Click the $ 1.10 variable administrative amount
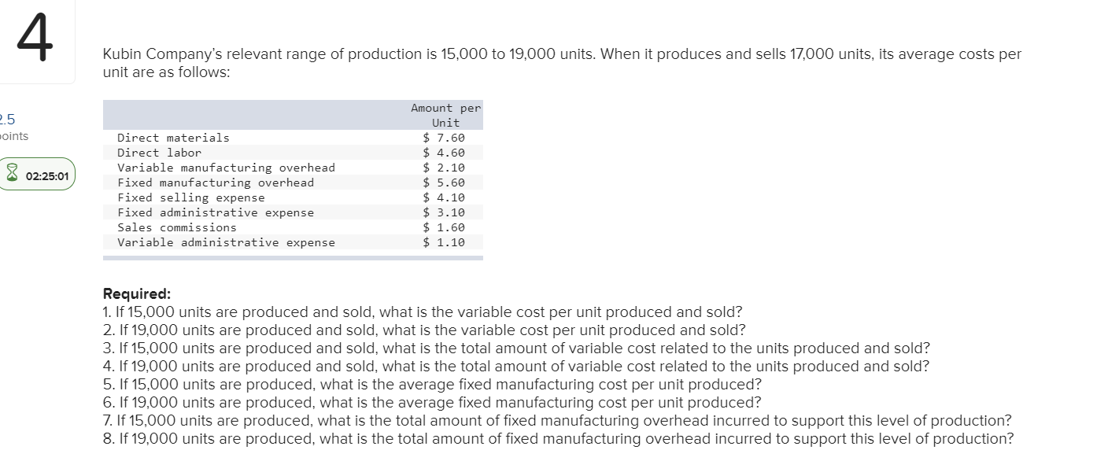 pyautogui.click(x=444, y=242)
